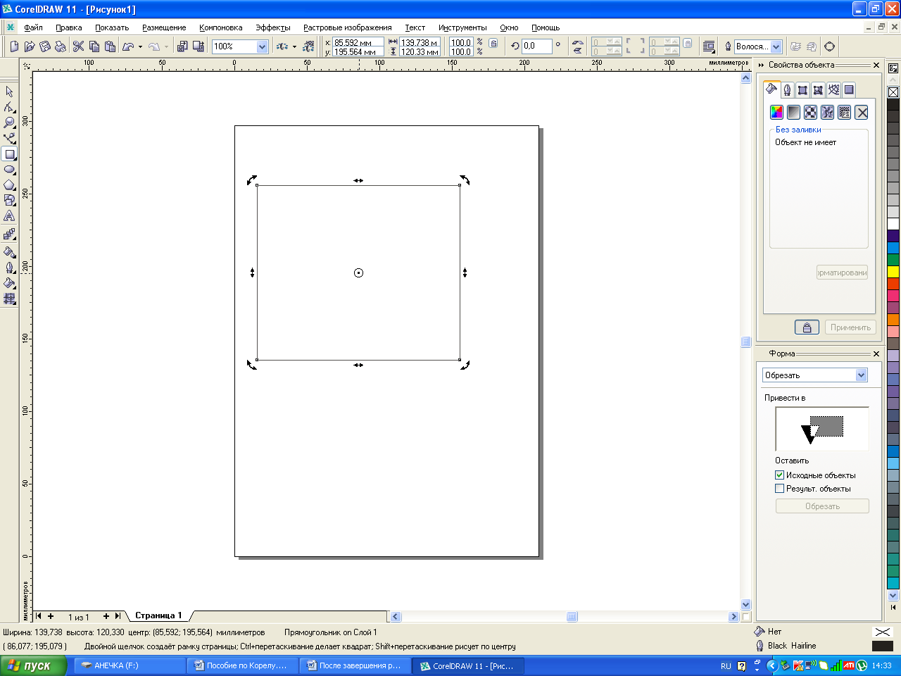Select the Shape edit tool

[x=9, y=107]
